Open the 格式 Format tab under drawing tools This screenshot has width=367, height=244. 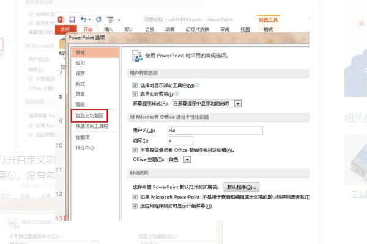[x=269, y=29]
